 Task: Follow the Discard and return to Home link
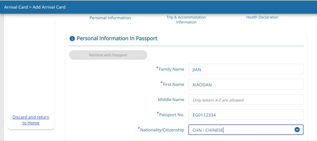(x=31, y=120)
